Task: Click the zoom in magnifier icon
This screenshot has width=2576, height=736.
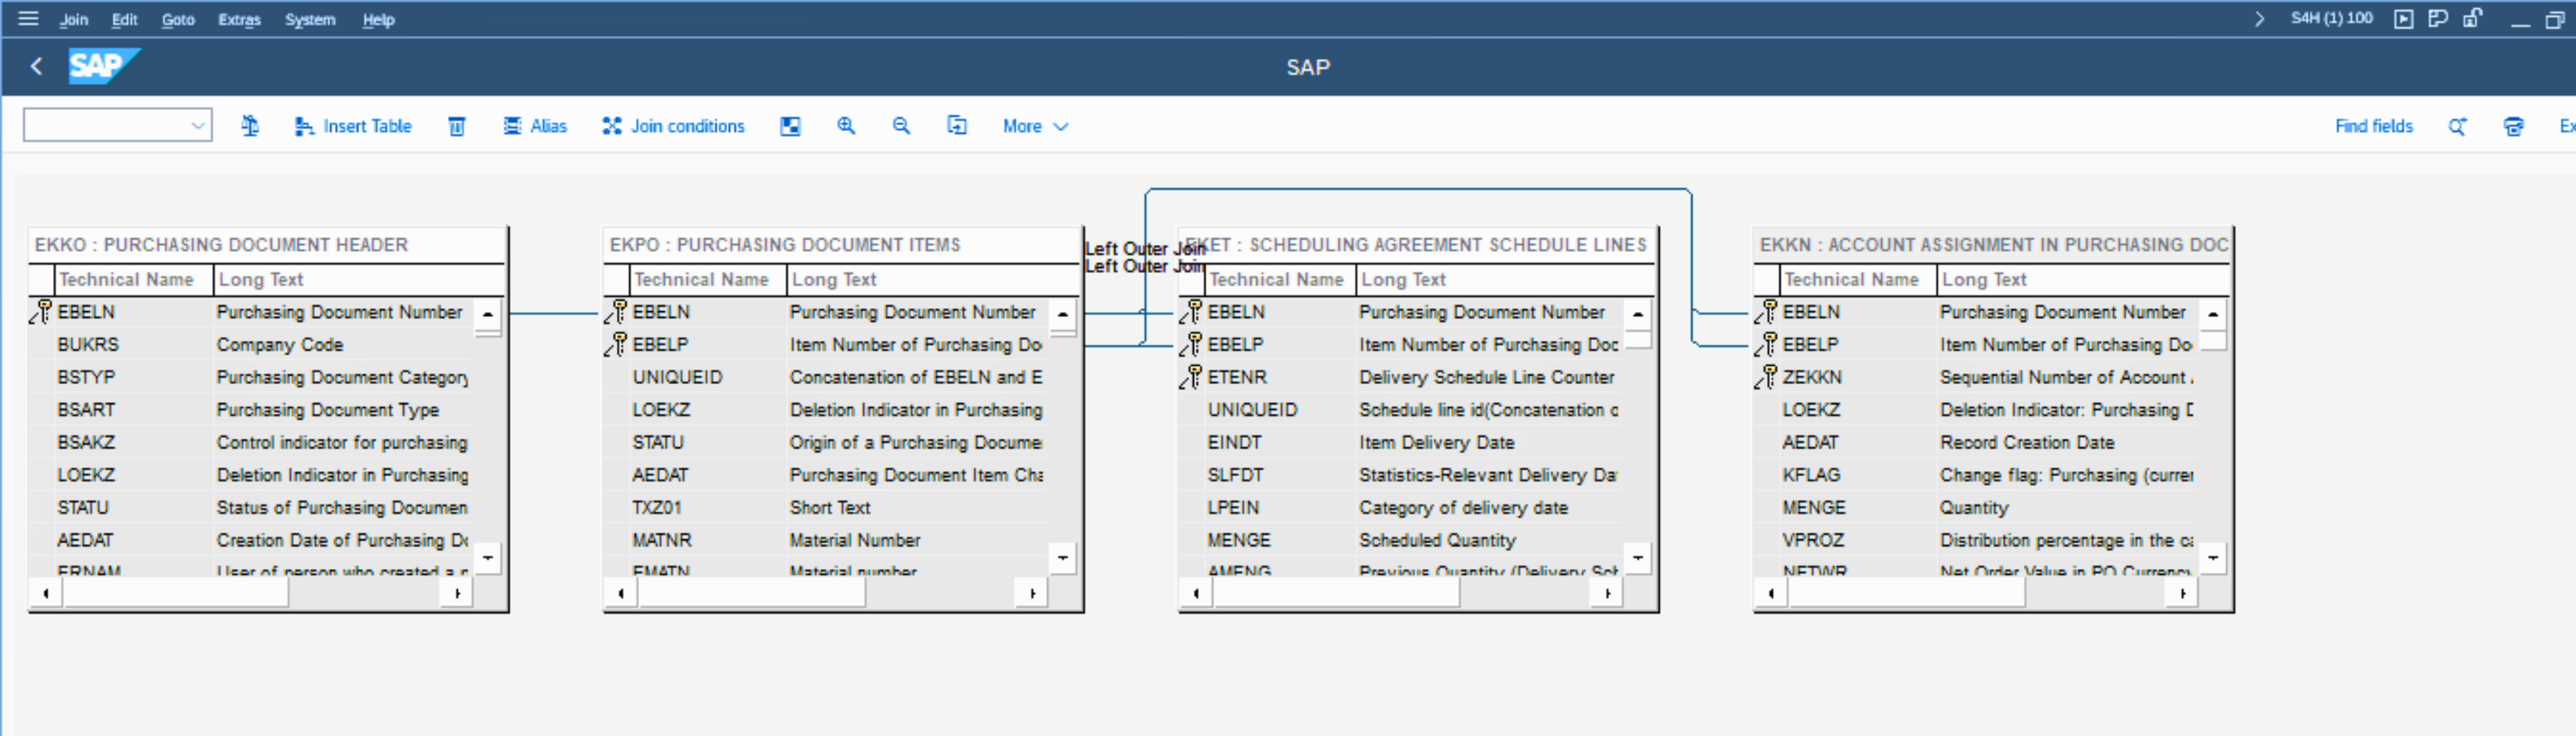Action: pos(846,126)
